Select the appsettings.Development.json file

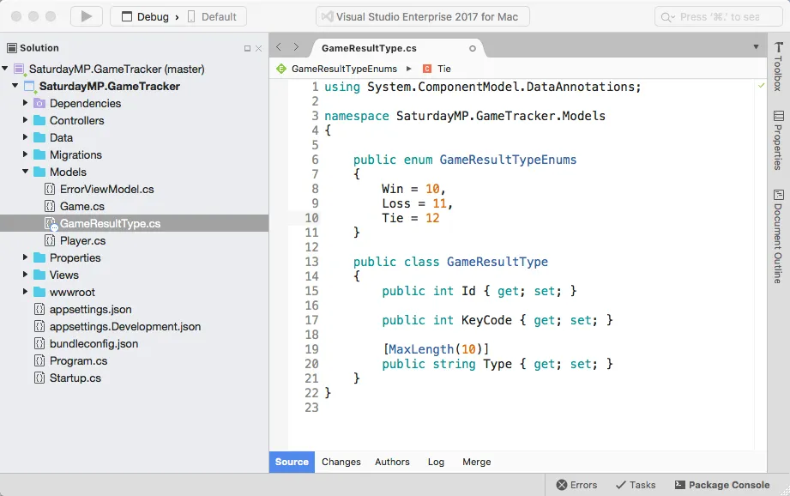[125, 326]
